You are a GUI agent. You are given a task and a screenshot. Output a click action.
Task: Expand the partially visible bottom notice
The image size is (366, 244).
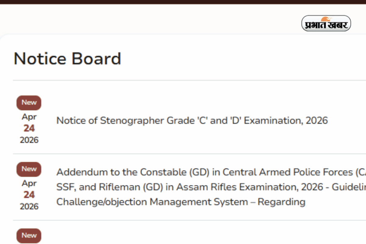183,235
